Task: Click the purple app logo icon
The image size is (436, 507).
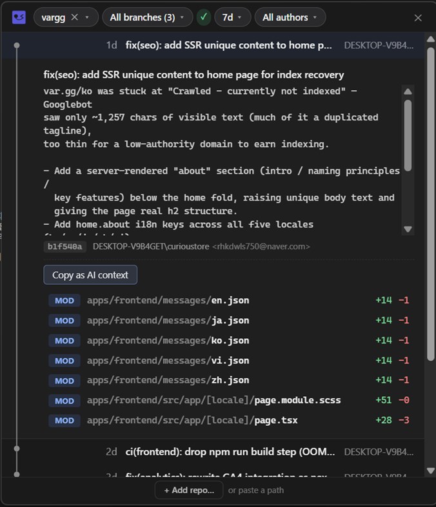Action: [19, 17]
